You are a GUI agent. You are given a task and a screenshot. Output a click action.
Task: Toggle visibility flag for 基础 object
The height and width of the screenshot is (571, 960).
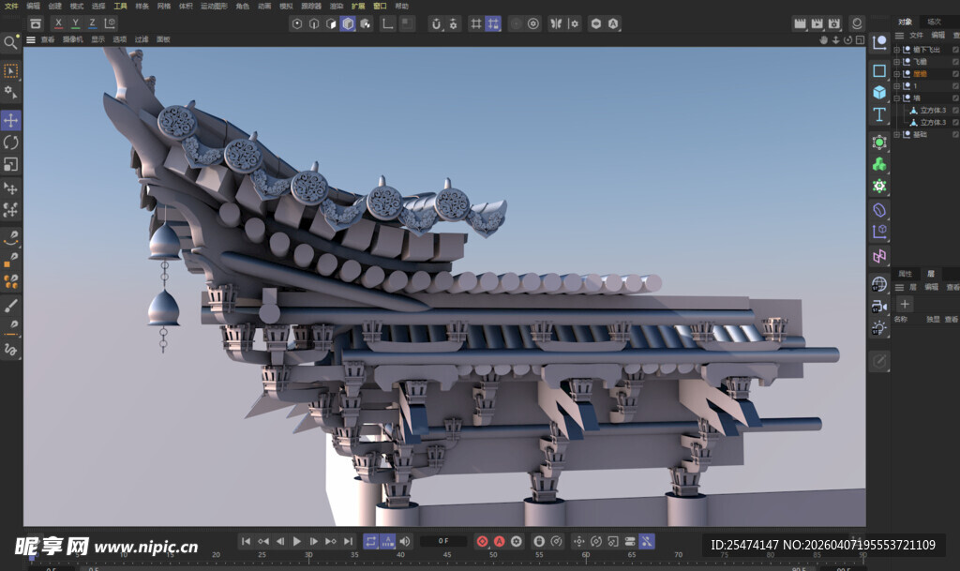(x=955, y=134)
